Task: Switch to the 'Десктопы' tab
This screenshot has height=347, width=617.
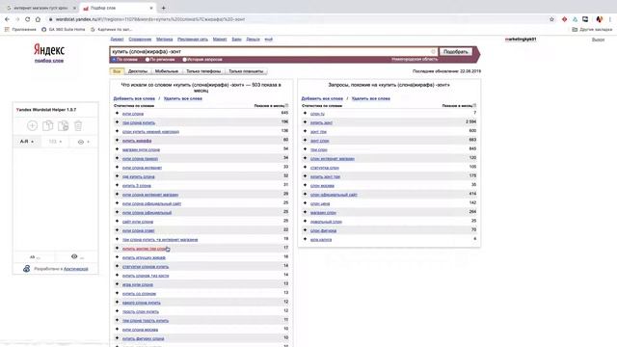Action: tap(138, 71)
